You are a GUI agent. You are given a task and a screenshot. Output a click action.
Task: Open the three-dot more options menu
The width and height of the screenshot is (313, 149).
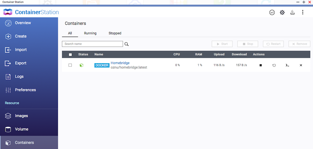(303, 13)
